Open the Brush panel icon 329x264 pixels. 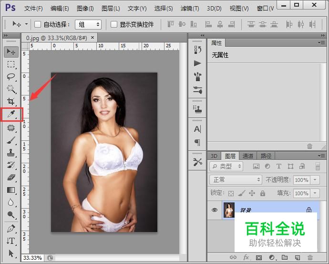tap(197, 77)
